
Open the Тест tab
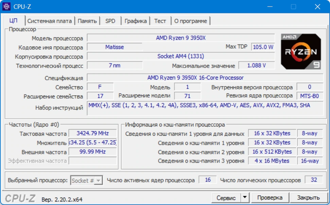coord(160,21)
